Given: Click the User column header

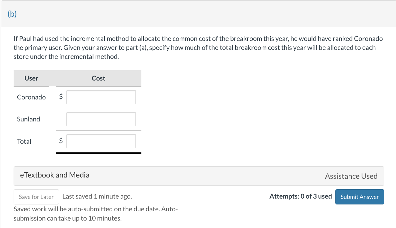Looking at the screenshot, I should [x=31, y=78].
